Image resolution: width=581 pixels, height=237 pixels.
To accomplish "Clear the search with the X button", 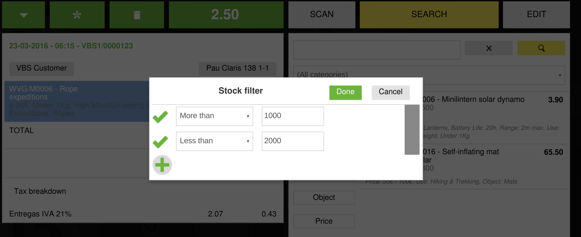I will (x=489, y=48).
